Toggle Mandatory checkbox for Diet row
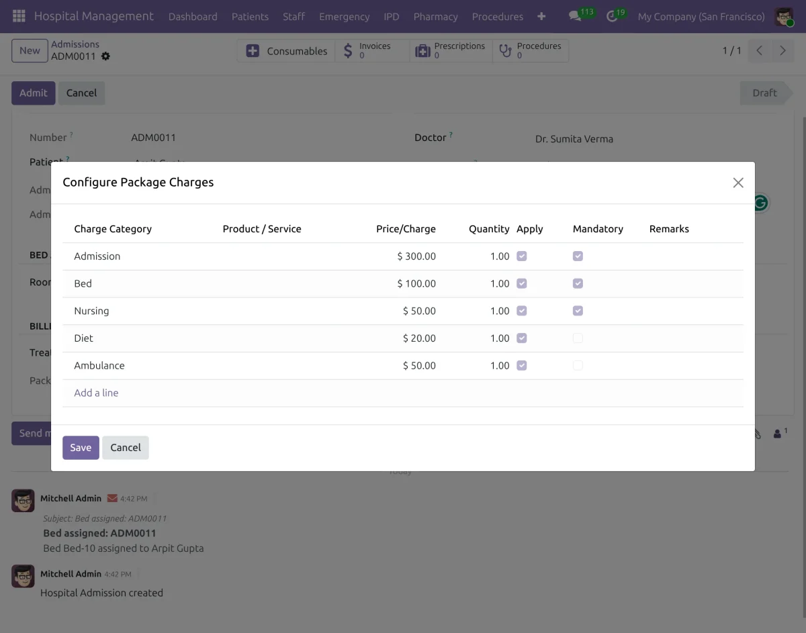The image size is (806, 633). coord(578,338)
